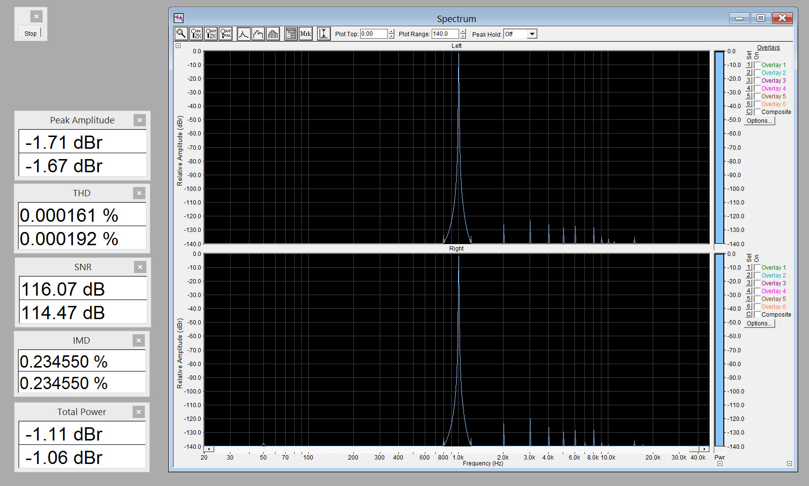Enable Overlay 1 checkbox on Left plot
Image resolution: width=809 pixels, height=486 pixels.
[757, 65]
